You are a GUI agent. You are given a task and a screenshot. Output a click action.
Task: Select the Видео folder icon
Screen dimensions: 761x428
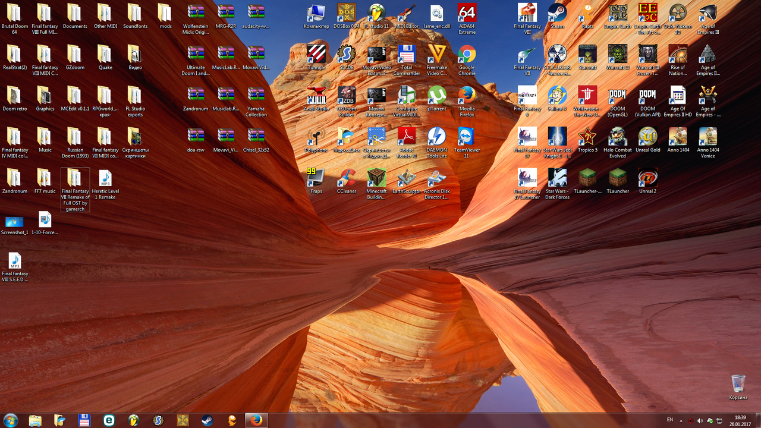135,57
